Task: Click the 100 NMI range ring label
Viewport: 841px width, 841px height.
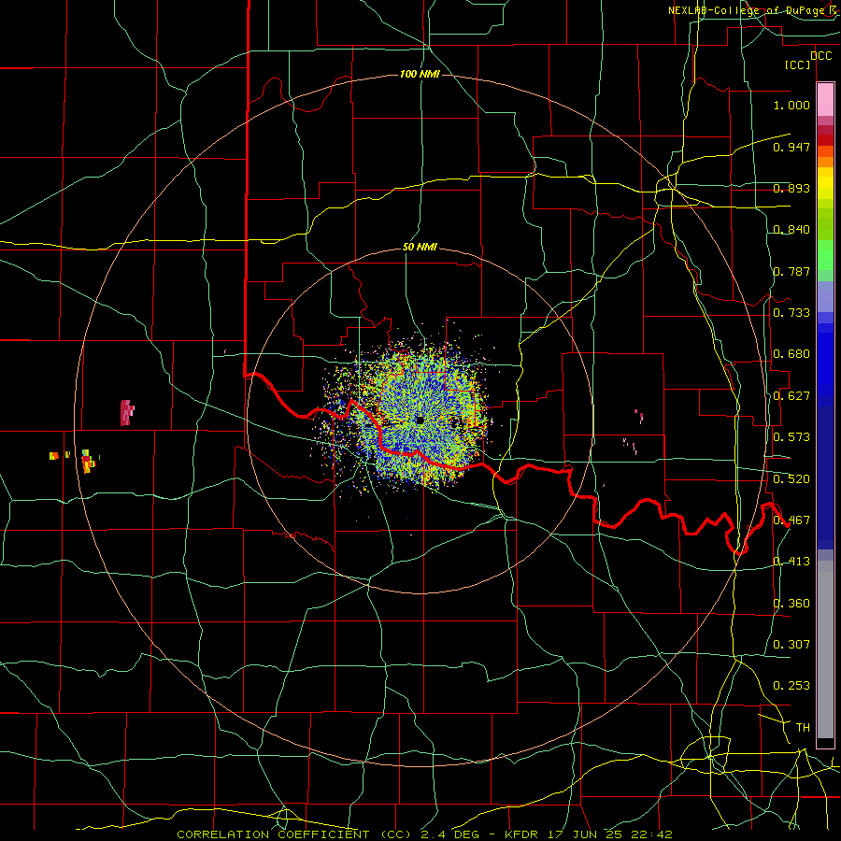Action: [x=420, y=74]
